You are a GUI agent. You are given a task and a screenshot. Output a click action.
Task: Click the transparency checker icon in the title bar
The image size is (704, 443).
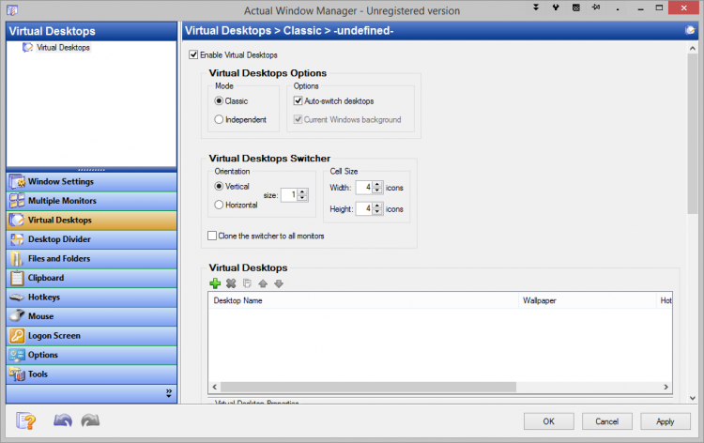tap(576, 8)
